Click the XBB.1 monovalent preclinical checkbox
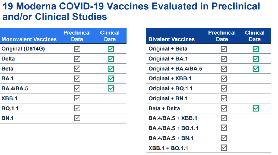The width and height of the screenshot is (278, 155). coord(77,98)
